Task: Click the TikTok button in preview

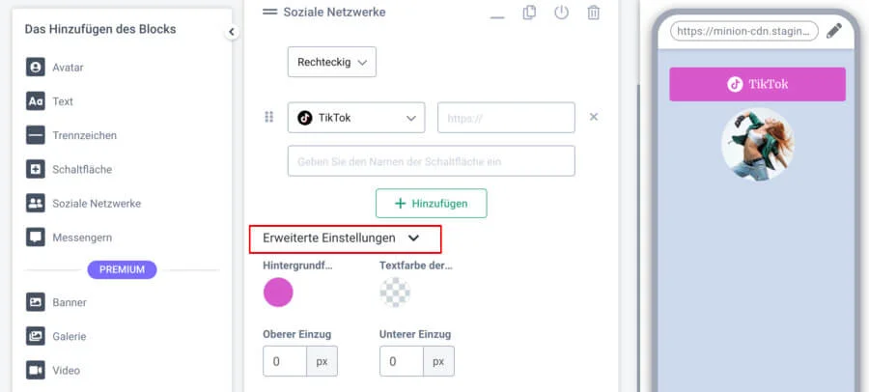Action: pyautogui.click(x=757, y=84)
